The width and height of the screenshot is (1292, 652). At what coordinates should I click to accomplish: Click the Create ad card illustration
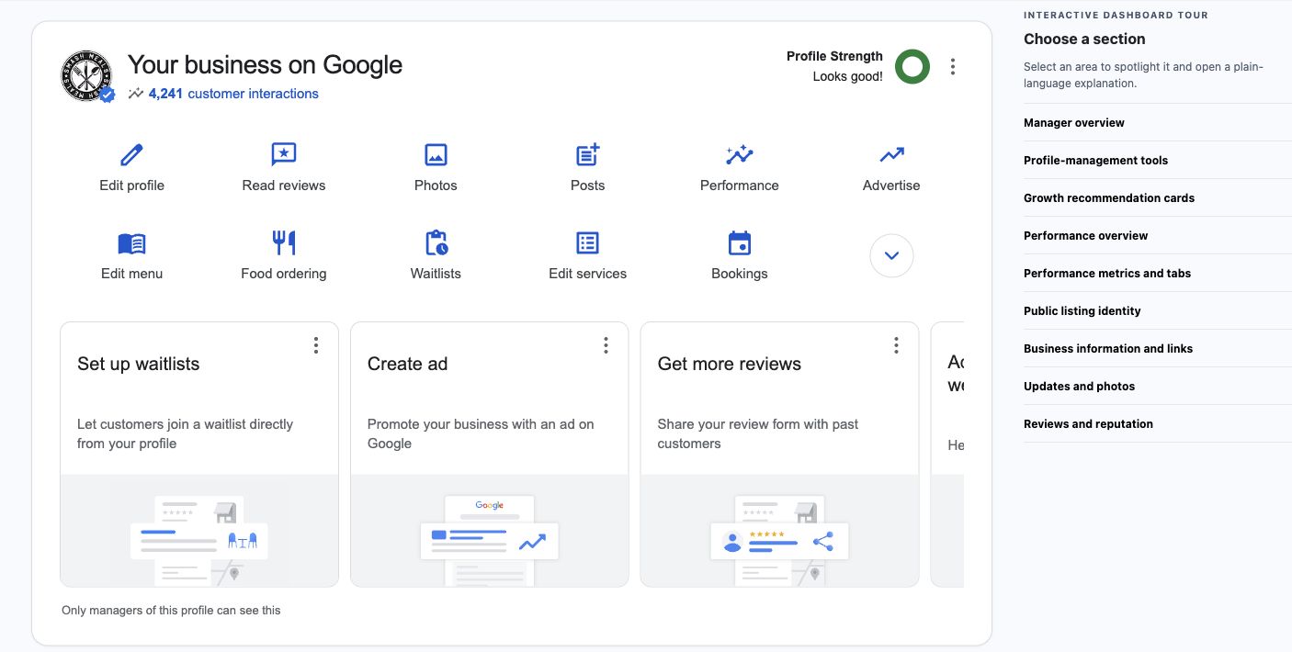pyautogui.click(x=490, y=531)
